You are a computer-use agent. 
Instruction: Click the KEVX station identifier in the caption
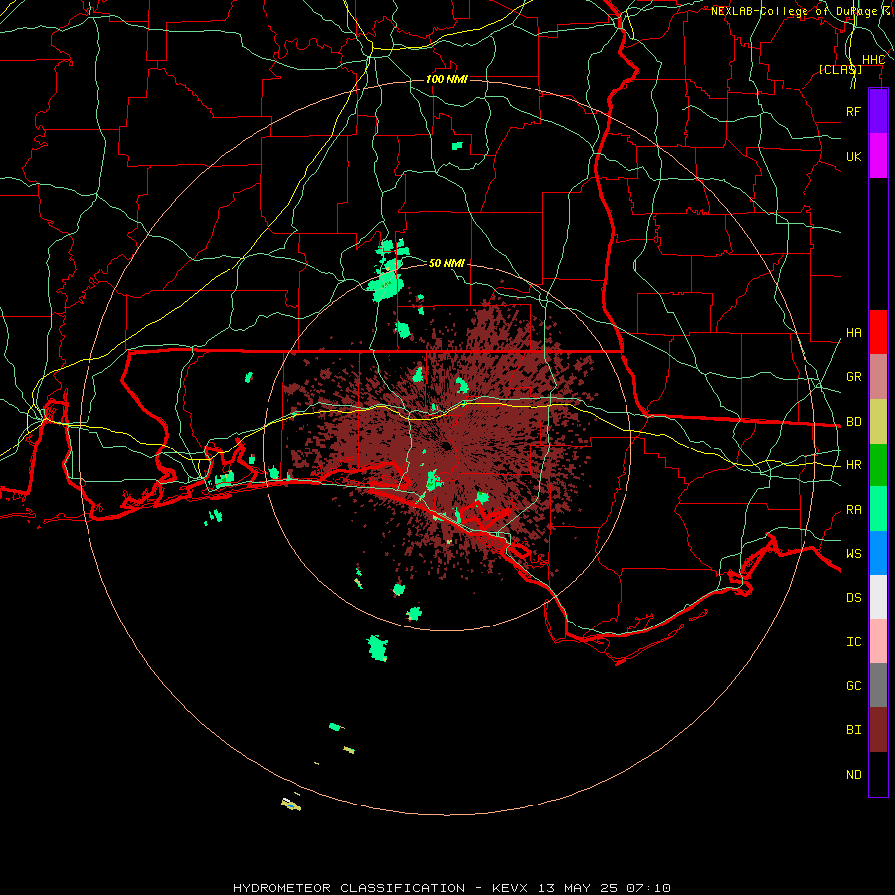510,888
